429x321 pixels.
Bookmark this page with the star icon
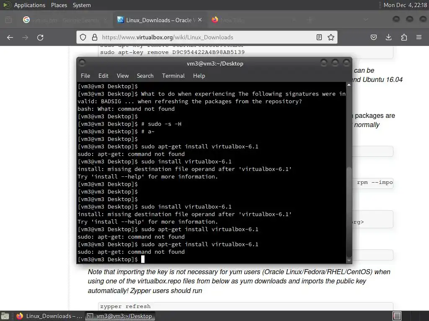tap(331, 37)
